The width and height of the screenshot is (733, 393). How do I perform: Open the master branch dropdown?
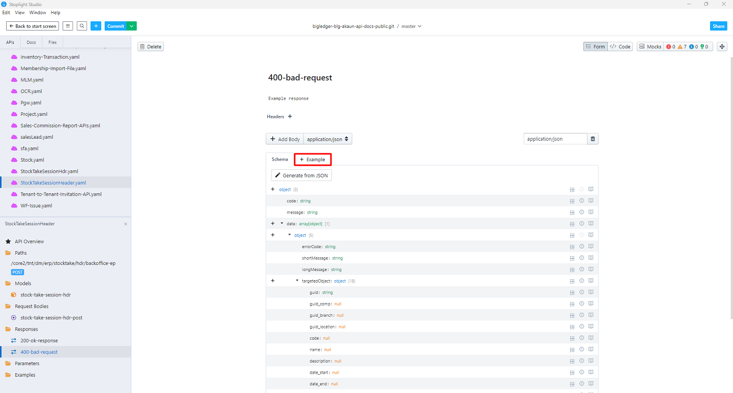[x=412, y=26]
